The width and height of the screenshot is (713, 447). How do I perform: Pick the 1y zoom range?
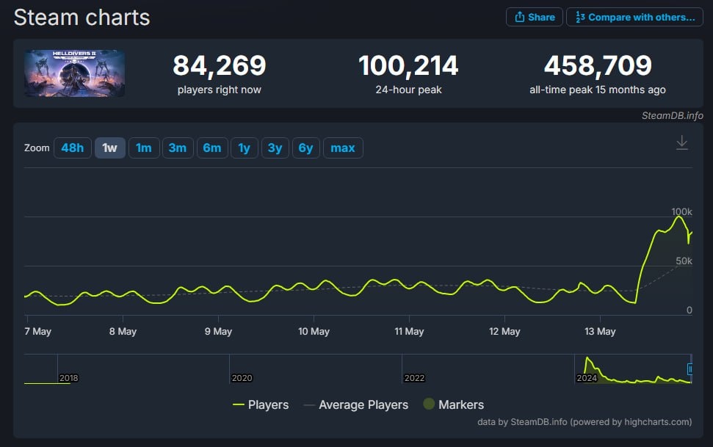click(245, 148)
